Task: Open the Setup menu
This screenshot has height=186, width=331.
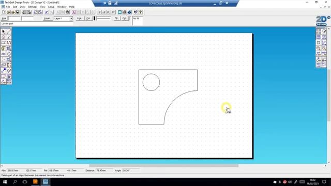Action: (x=51, y=7)
